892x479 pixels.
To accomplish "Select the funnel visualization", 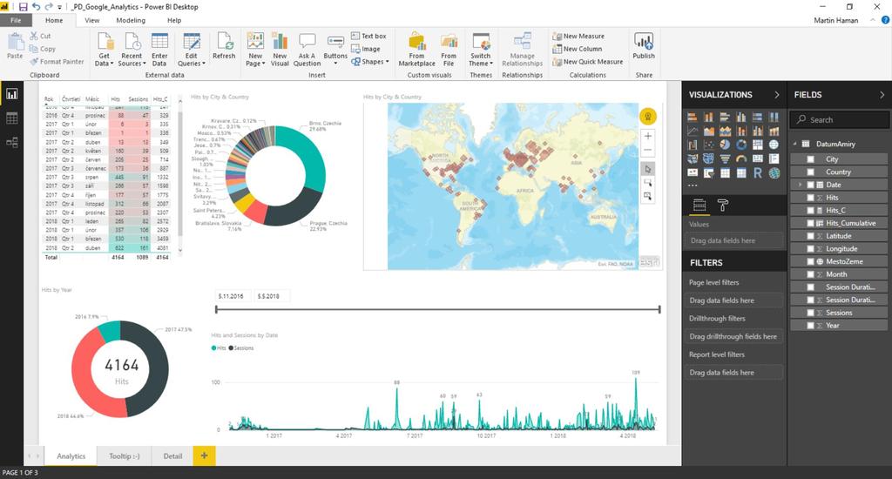I will (x=725, y=159).
